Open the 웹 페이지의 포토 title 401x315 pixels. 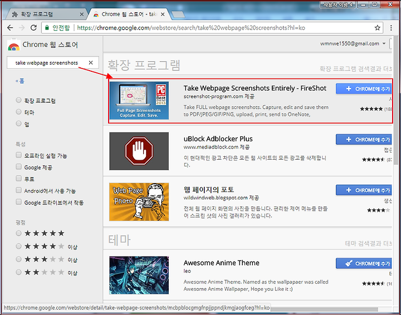tap(209, 190)
